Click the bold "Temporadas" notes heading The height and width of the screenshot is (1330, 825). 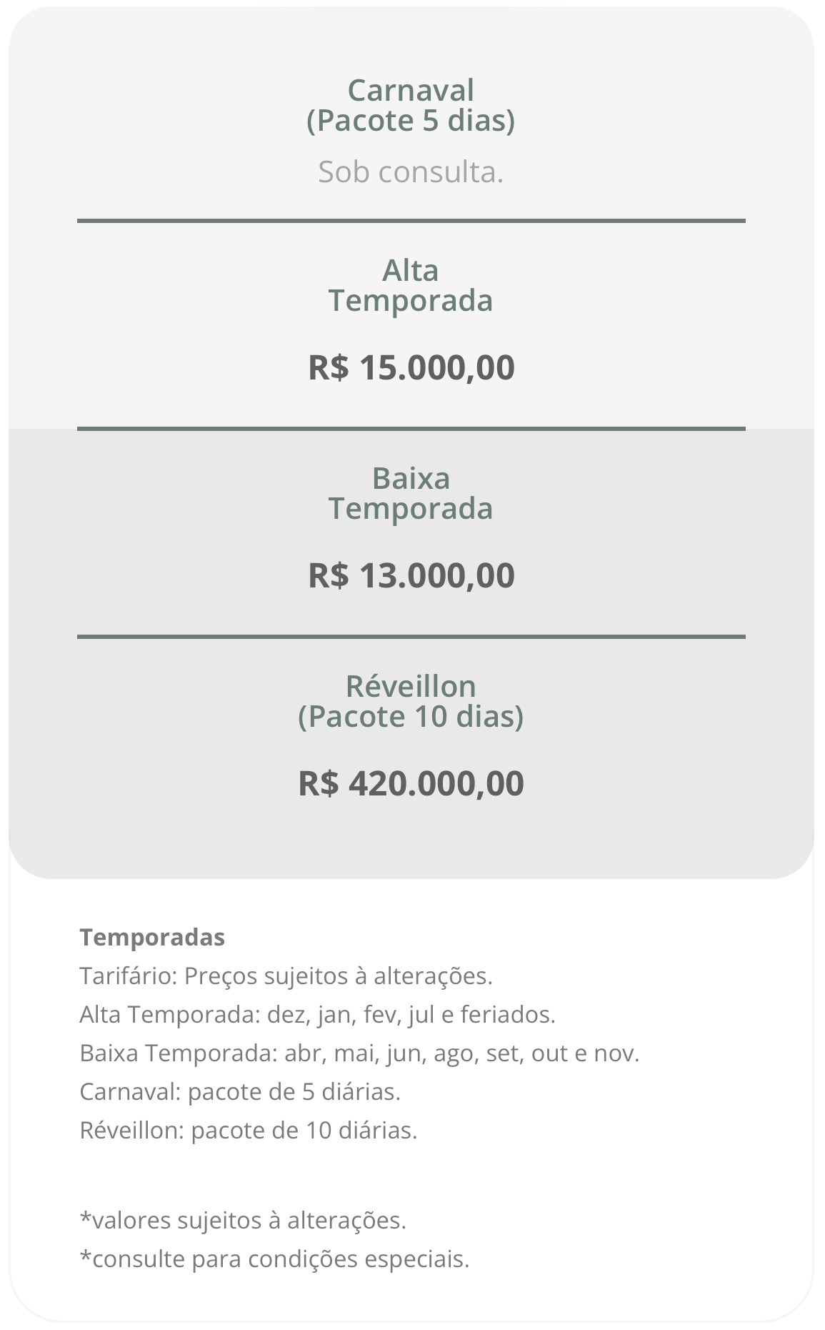[152, 937]
